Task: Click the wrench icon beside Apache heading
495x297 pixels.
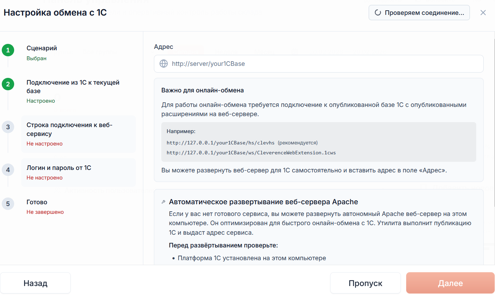Action: coord(163,202)
